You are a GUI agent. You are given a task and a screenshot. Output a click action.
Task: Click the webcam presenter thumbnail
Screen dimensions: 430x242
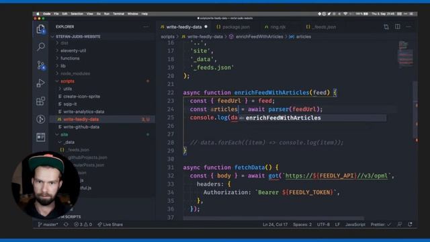pyautogui.click(x=46, y=186)
